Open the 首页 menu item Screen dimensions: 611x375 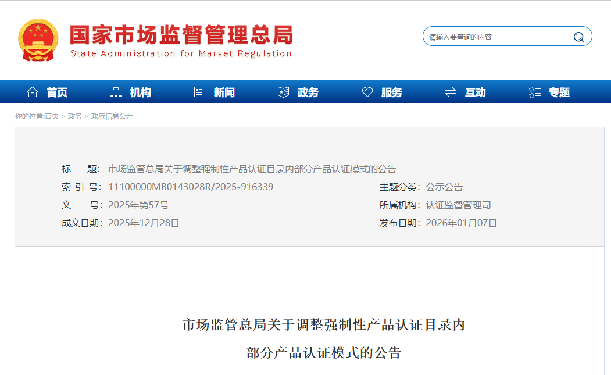click(x=58, y=92)
